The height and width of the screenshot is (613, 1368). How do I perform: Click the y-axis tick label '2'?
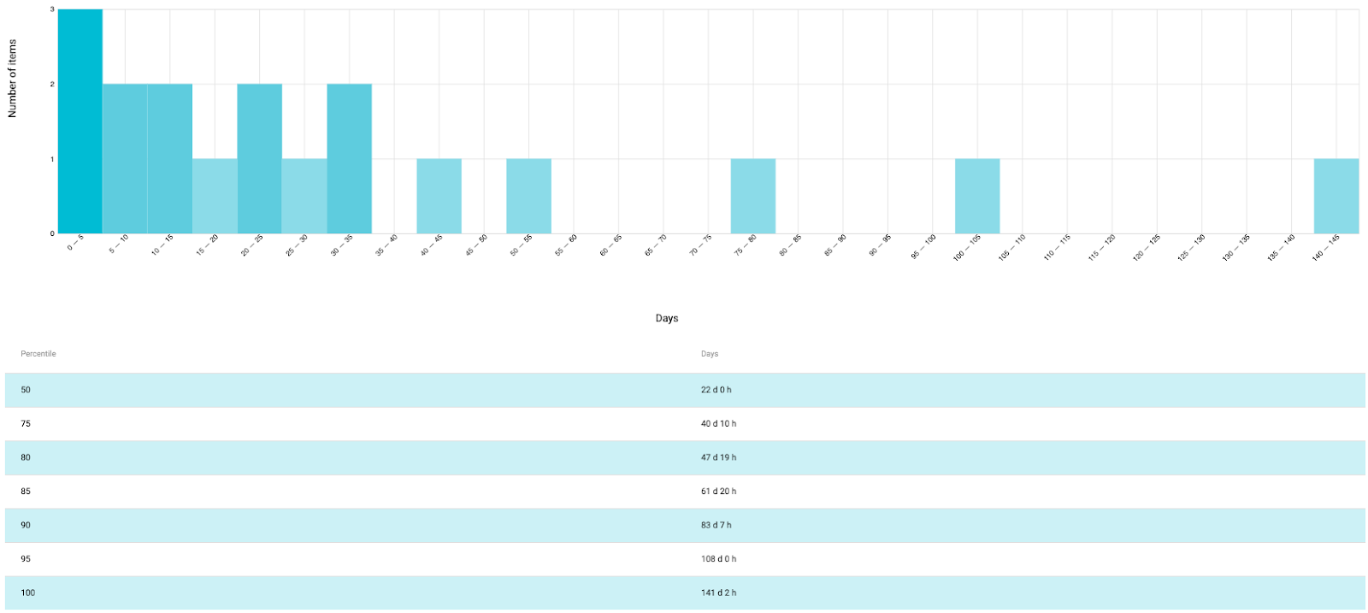[52, 84]
